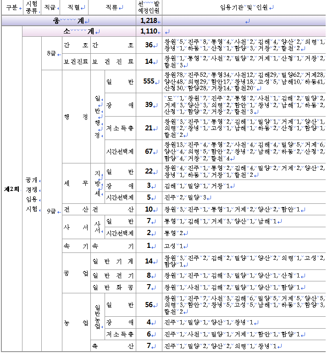Click the '공개경쟁임용시험' exam type cell
The height and width of the screenshot is (353, 333).
point(32,194)
